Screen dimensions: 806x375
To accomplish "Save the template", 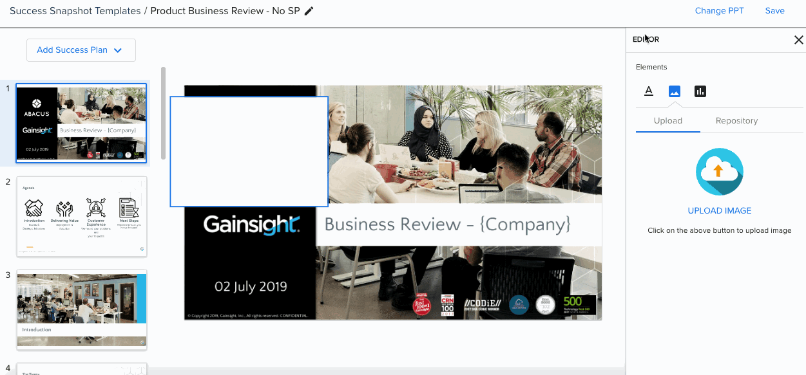I will 774,11.
